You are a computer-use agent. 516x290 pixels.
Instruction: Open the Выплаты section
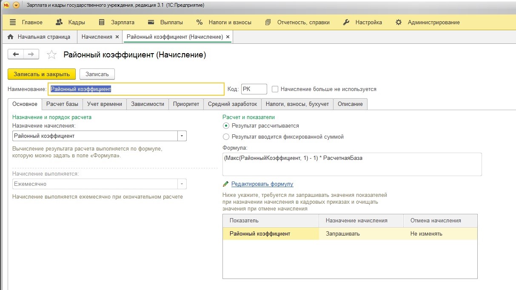point(171,22)
